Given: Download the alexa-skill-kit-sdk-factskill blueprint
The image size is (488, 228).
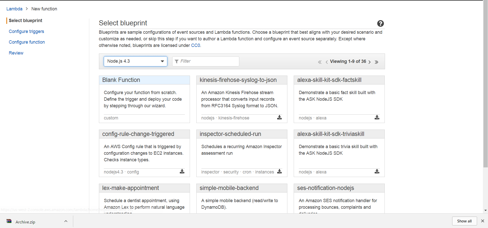Looking at the screenshot, I should (377, 117).
